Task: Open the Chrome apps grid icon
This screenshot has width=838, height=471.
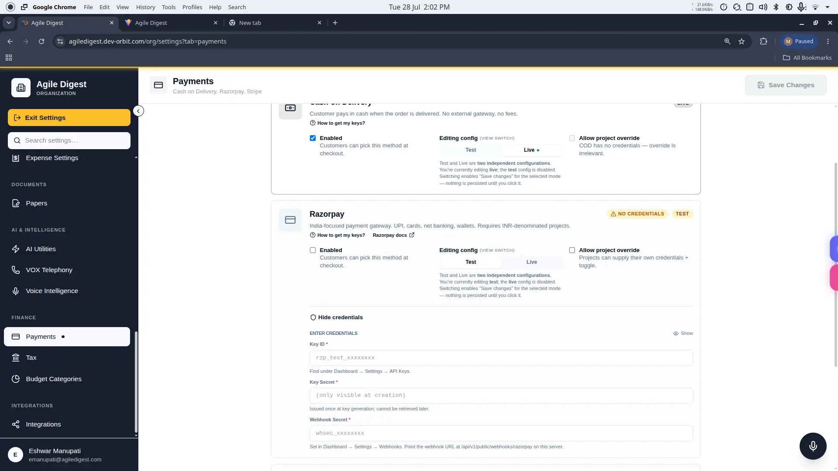Action: pyautogui.click(x=9, y=58)
